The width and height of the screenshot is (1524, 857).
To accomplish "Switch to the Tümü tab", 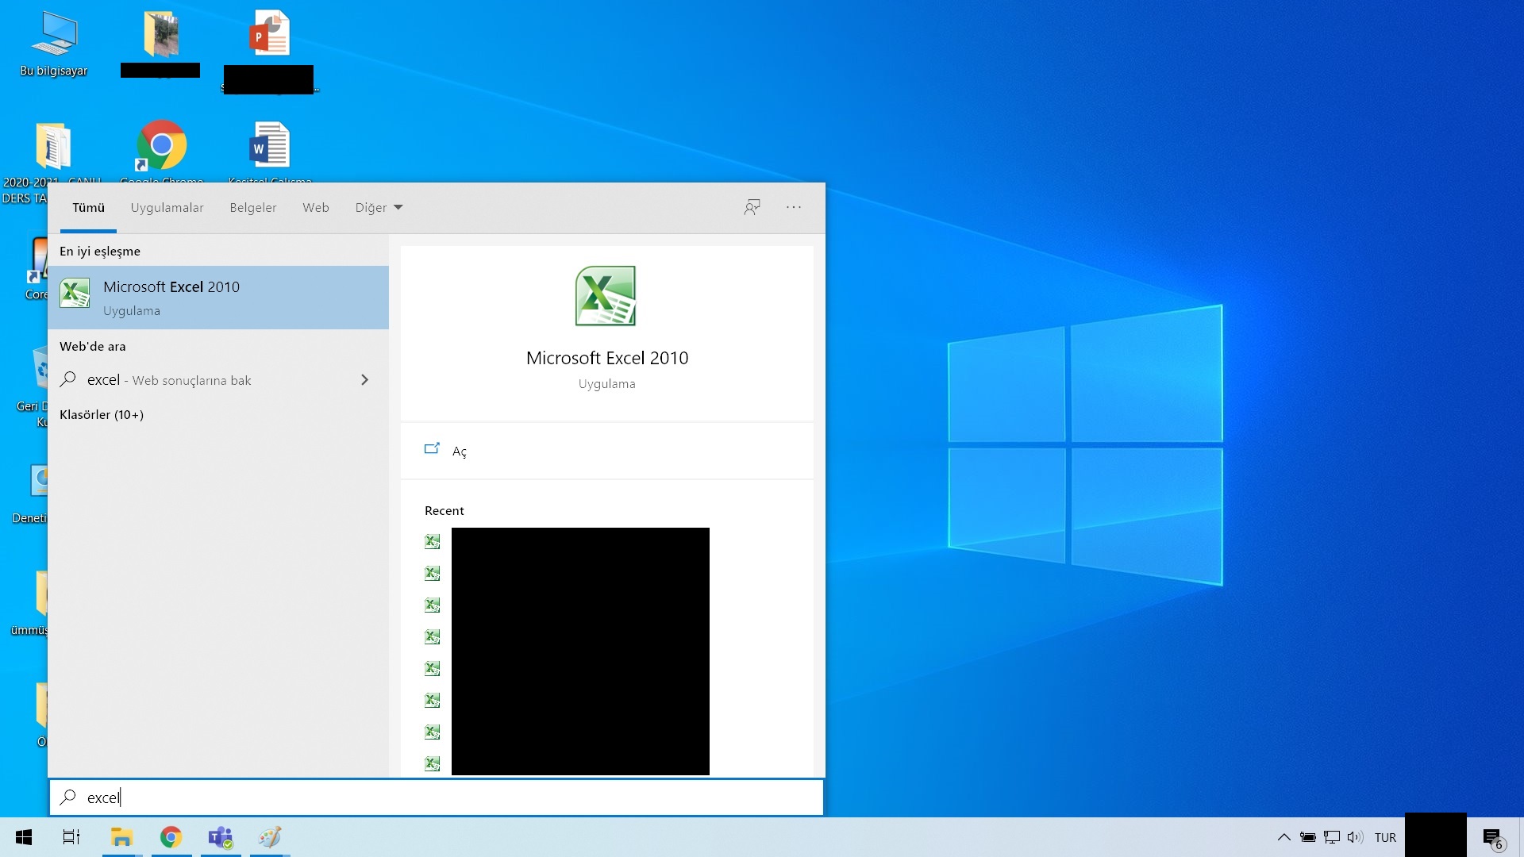I will [88, 208].
